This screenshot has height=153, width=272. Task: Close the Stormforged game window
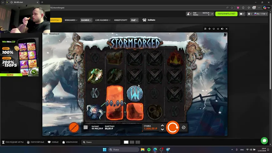click(226, 29)
